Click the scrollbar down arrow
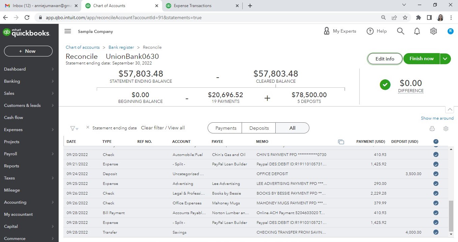 [x=451, y=234]
